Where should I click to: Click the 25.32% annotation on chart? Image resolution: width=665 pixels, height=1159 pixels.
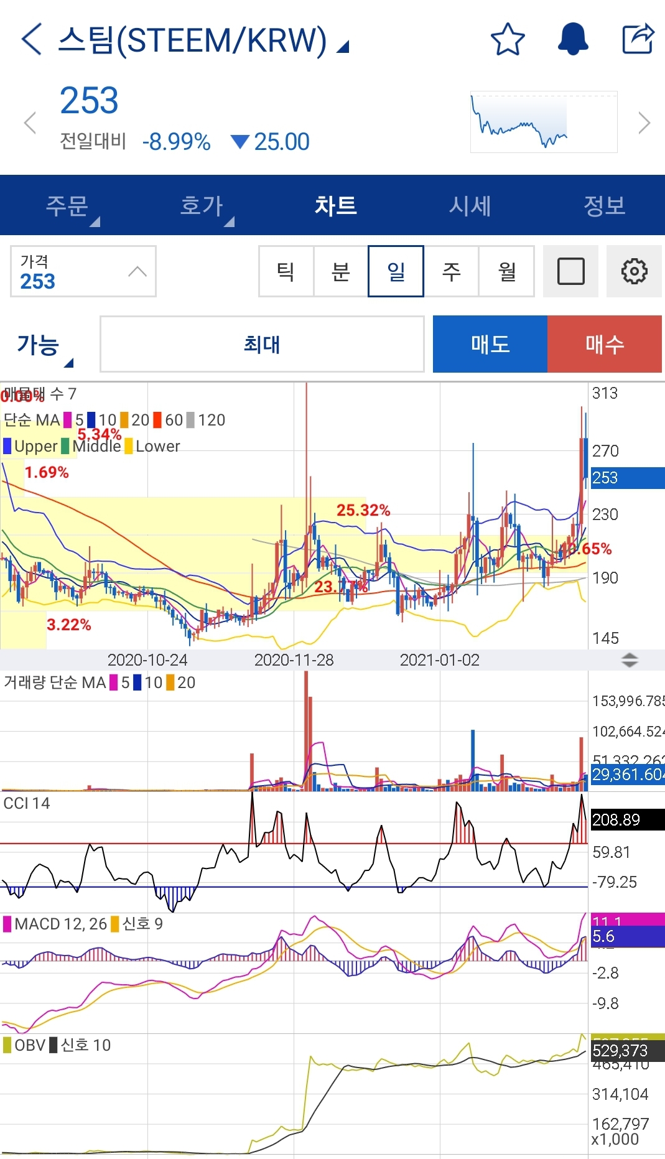363,511
